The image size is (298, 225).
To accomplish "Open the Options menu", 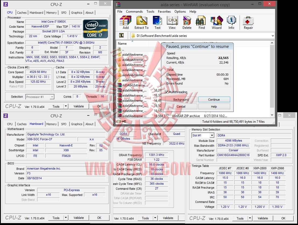I will pyautogui.click(x=180, y=11).
